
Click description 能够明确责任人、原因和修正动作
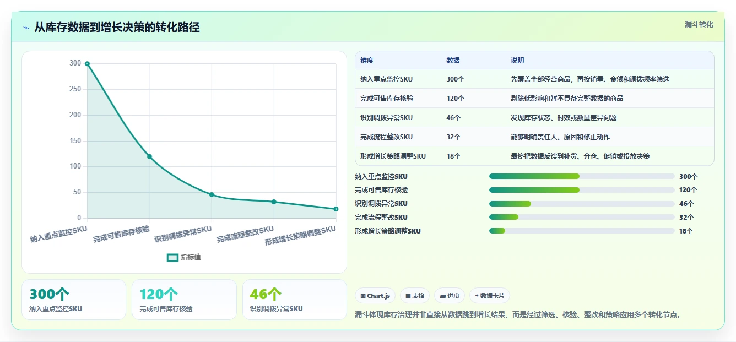point(560,137)
